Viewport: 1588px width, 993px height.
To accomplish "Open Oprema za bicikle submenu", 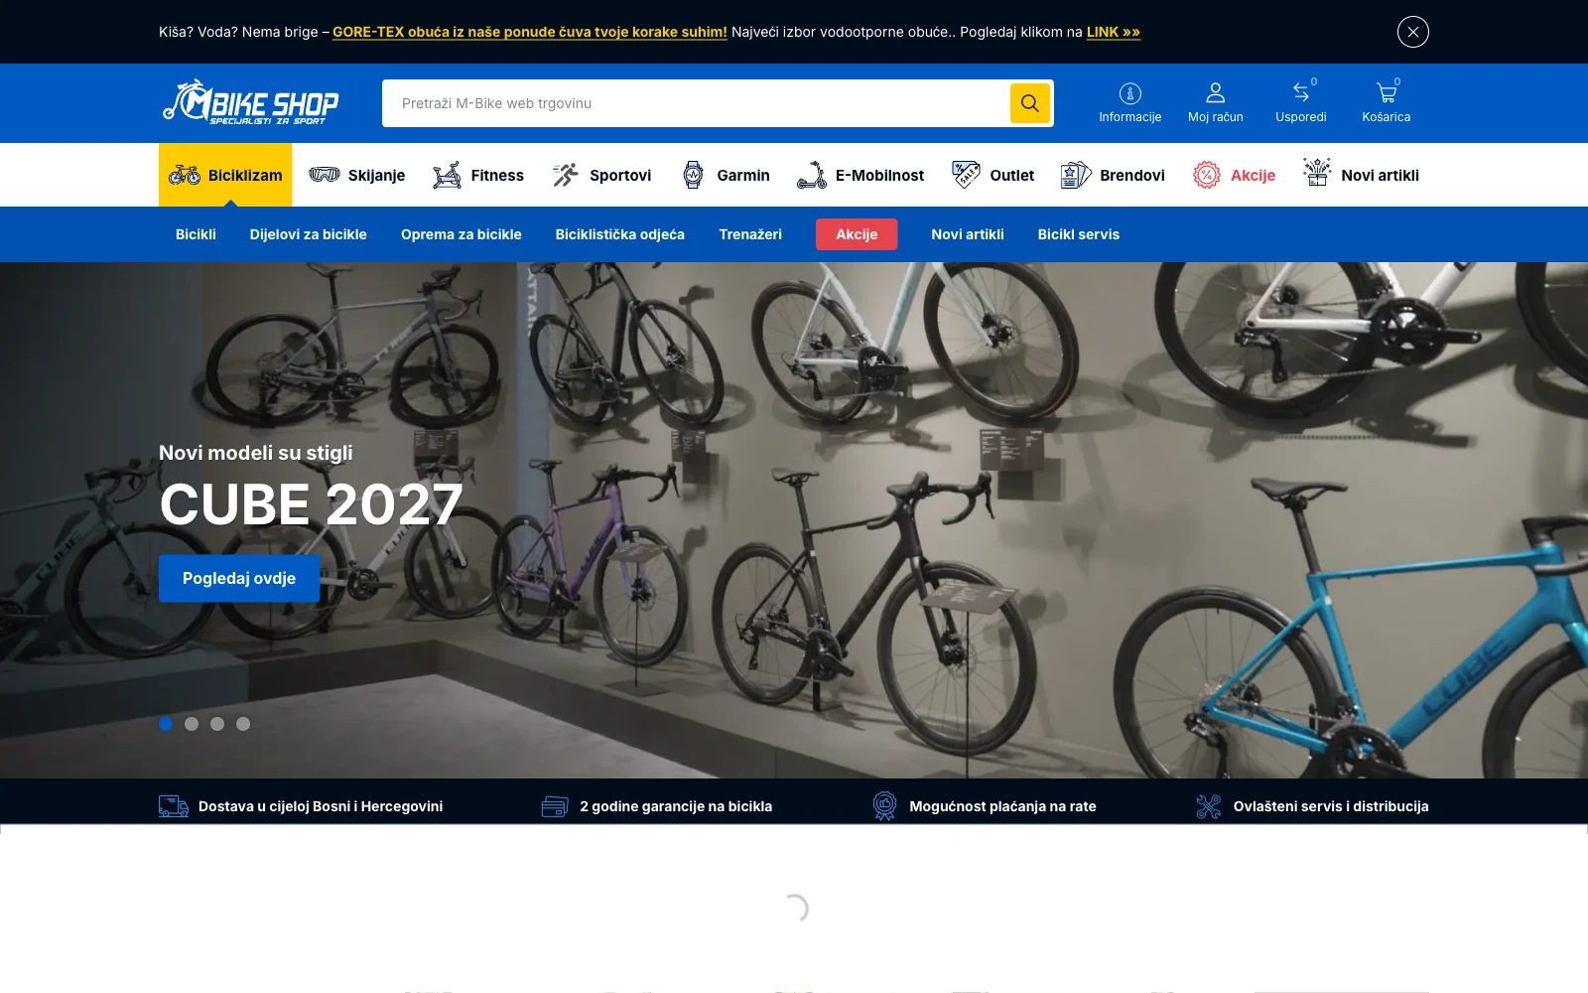I will pos(461,234).
